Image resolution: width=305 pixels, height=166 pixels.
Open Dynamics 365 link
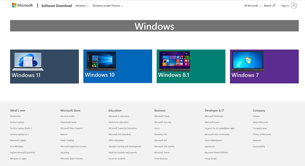161,134
